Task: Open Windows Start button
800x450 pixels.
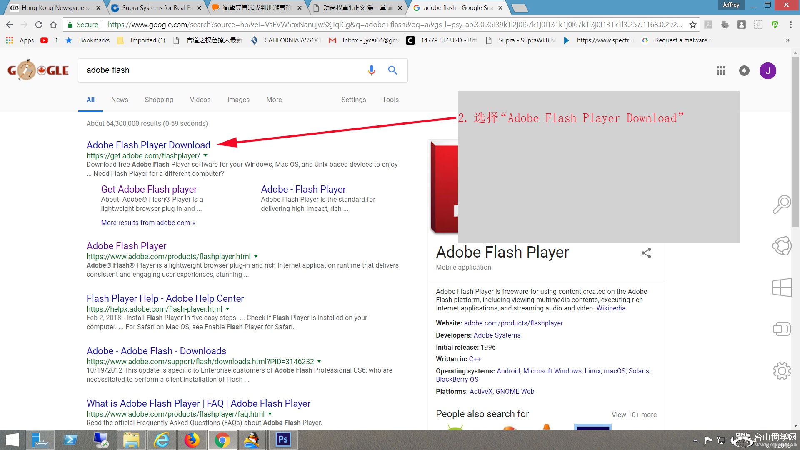Action: click(12, 440)
